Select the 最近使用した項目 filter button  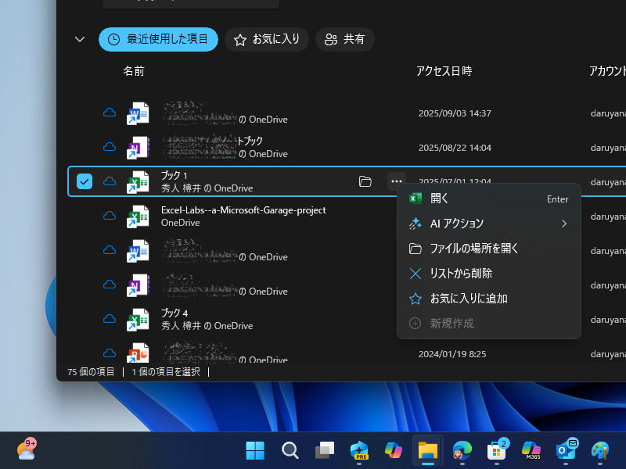click(158, 39)
